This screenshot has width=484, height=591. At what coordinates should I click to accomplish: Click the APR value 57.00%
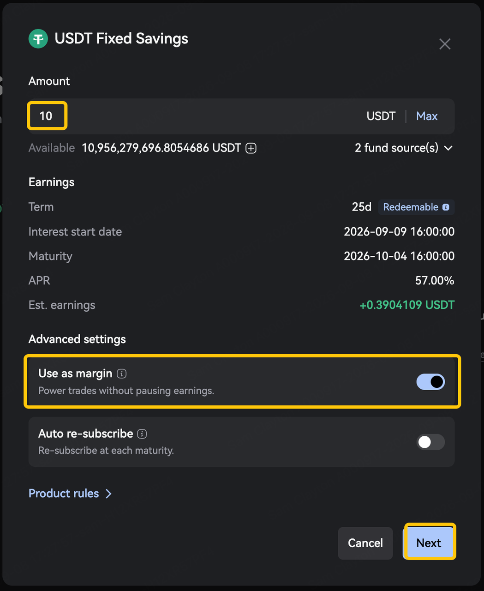(x=435, y=280)
